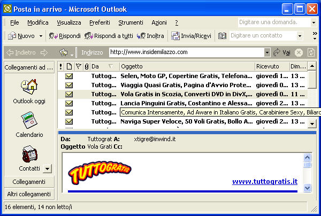Click Invia/Ricevi send receive button
Image resolution: width=321 pixels, height=216 pixels.
pyautogui.click(x=191, y=36)
